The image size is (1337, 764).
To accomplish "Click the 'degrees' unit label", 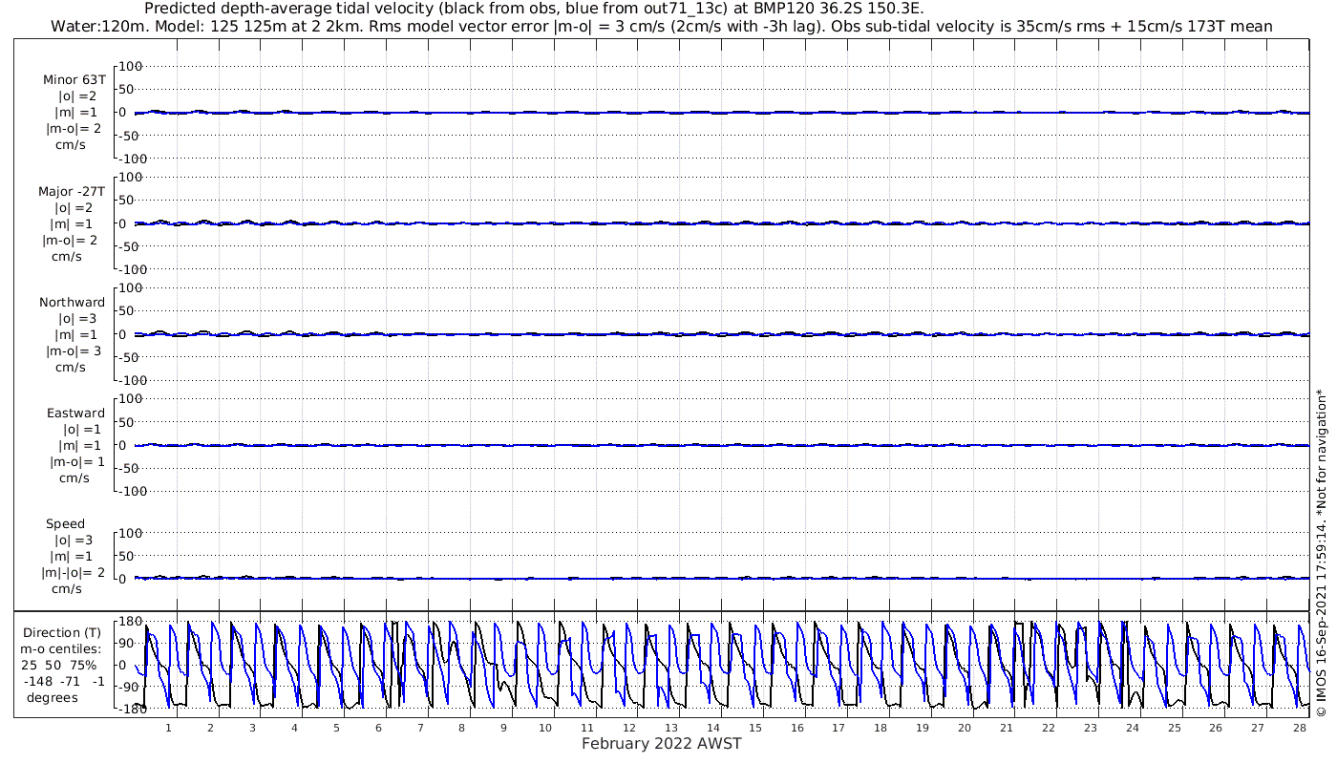I will pos(53,697).
